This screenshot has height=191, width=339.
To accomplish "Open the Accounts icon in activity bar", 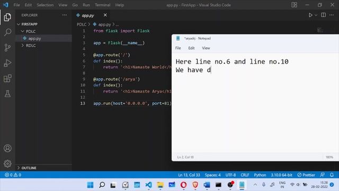I will (7, 149).
